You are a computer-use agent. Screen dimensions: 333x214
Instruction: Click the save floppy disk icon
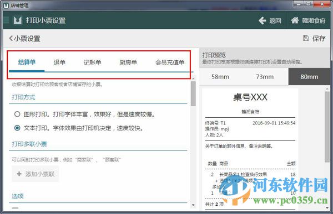click(x=306, y=38)
